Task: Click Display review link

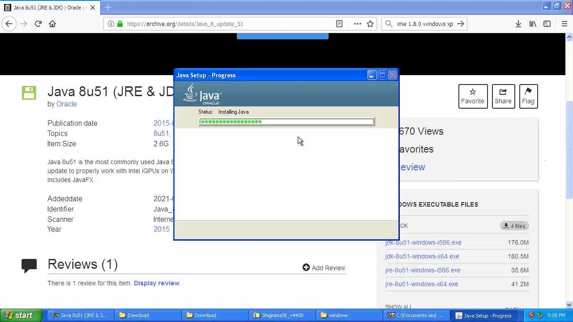Action: [157, 283]
